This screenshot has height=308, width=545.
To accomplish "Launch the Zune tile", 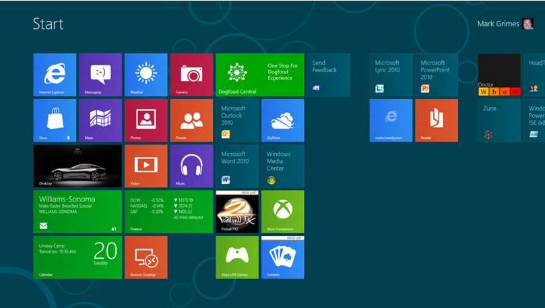I will [x=499, y=120].
